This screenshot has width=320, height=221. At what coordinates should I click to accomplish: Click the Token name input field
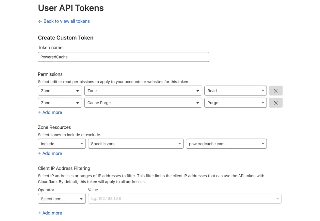pyautogui.click(x=123, y=57)
